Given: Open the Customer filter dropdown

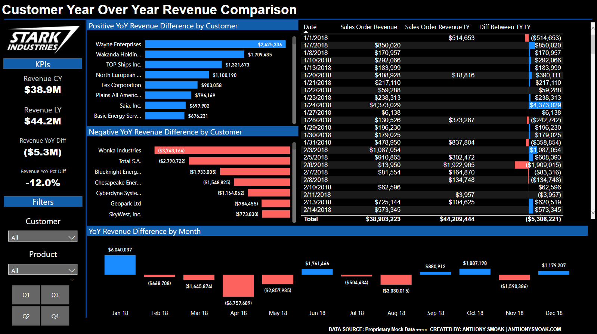Looking at the screenshot, I should coord(43,237).
